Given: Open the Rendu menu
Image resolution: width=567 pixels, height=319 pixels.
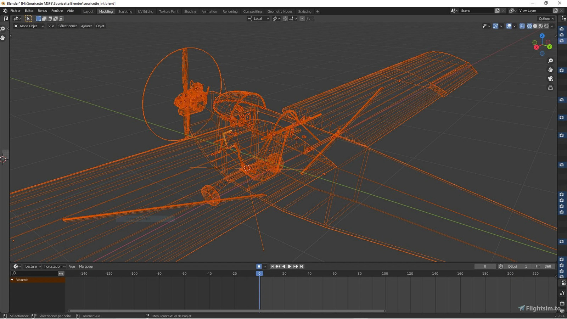Looking at the screenshot, I should [x=42, y=11].
